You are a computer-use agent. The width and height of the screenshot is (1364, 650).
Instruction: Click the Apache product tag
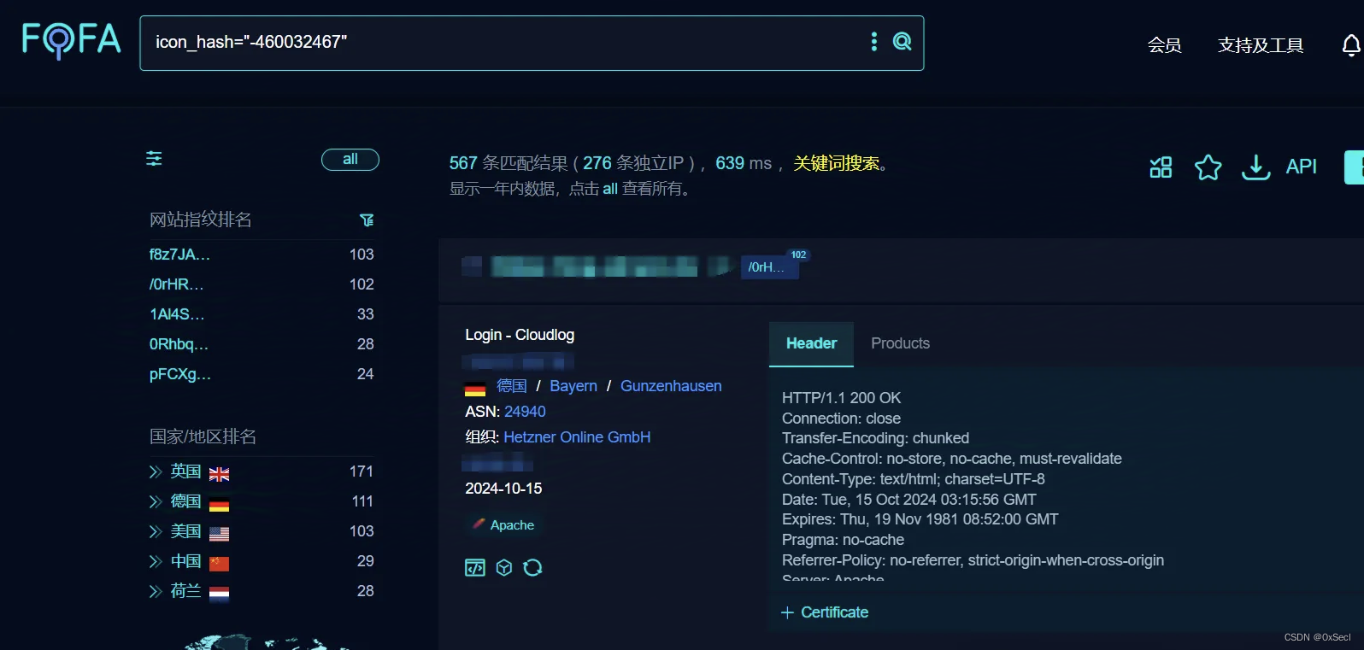pos(504,524)
